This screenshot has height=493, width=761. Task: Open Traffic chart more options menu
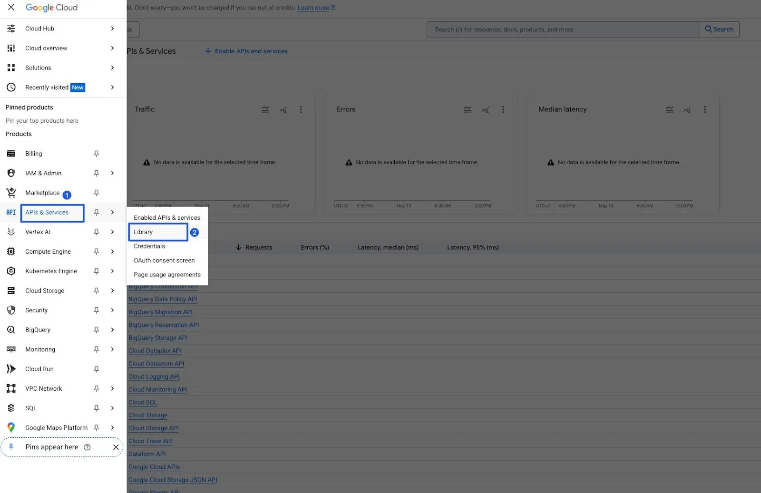pyautogui.click(x=301, y=109)
